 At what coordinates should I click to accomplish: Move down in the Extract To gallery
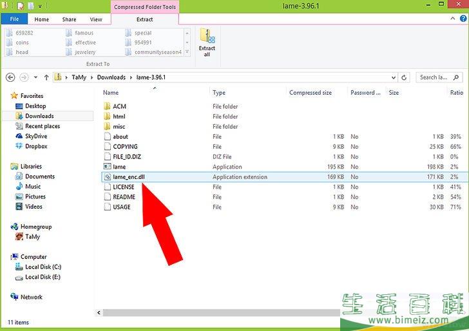(187, 43)
